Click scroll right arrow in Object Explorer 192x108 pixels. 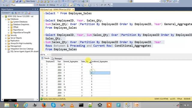37,99
